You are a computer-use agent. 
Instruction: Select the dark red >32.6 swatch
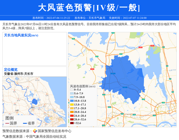pos(72,123)
